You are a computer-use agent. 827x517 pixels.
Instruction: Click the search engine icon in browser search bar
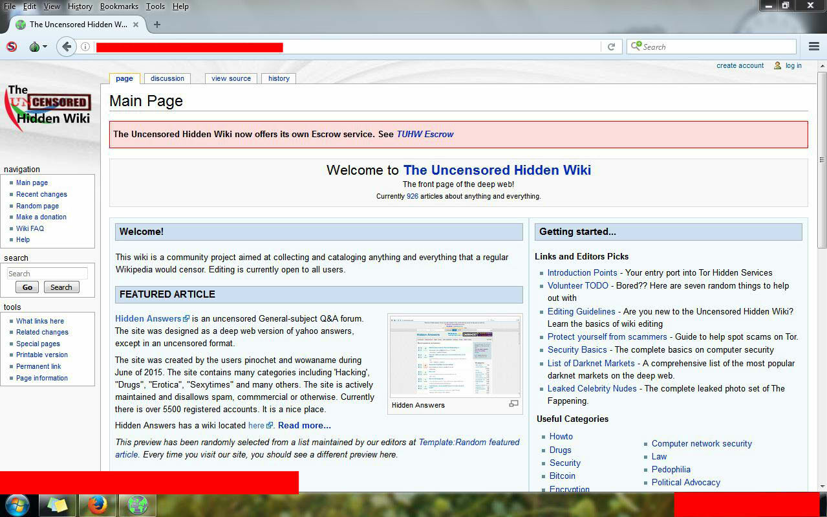pyautogui.click(x=636, y=47)
